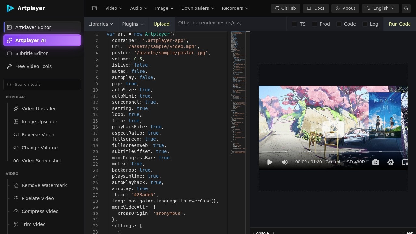The image size is (416, 234).
Task: Open player settings gear icon
Action: (x=391, y=162)
